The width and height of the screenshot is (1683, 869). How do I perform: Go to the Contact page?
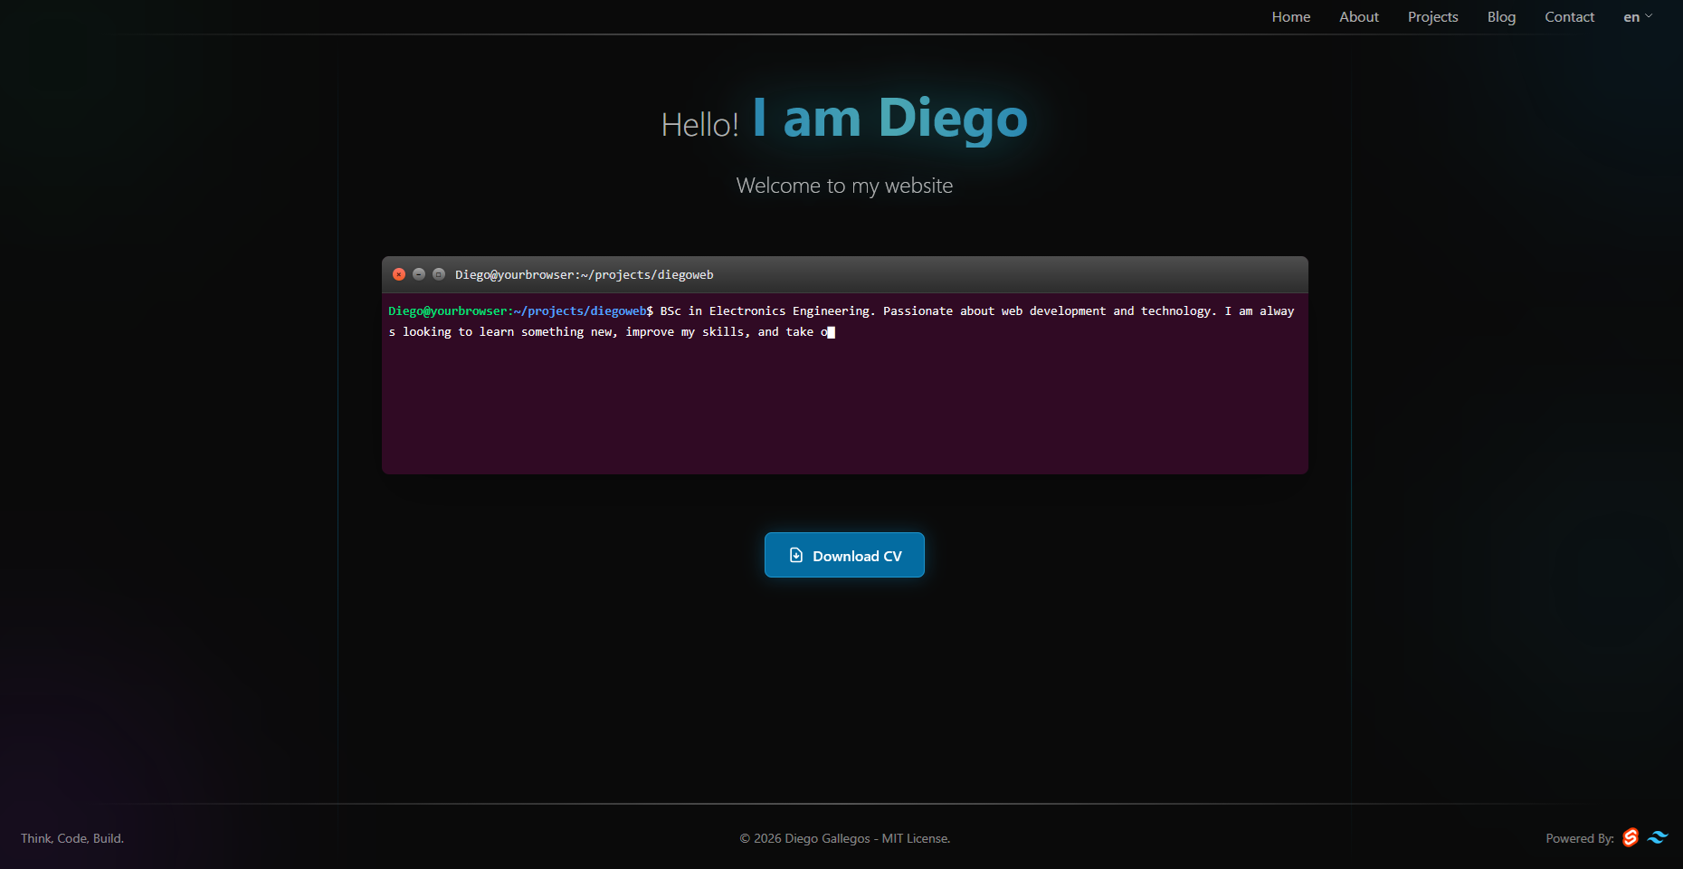pos(1569,16)
